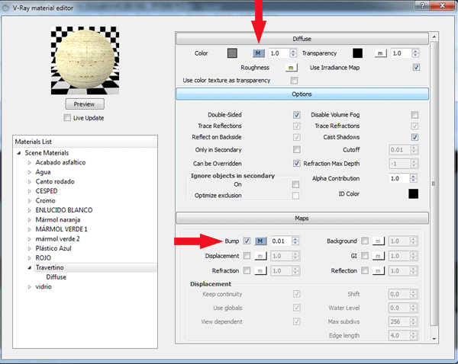Screen dimensions: 458x364
Task: Click the material preview sphere thumbnail
Action: [x=85, y=60]
